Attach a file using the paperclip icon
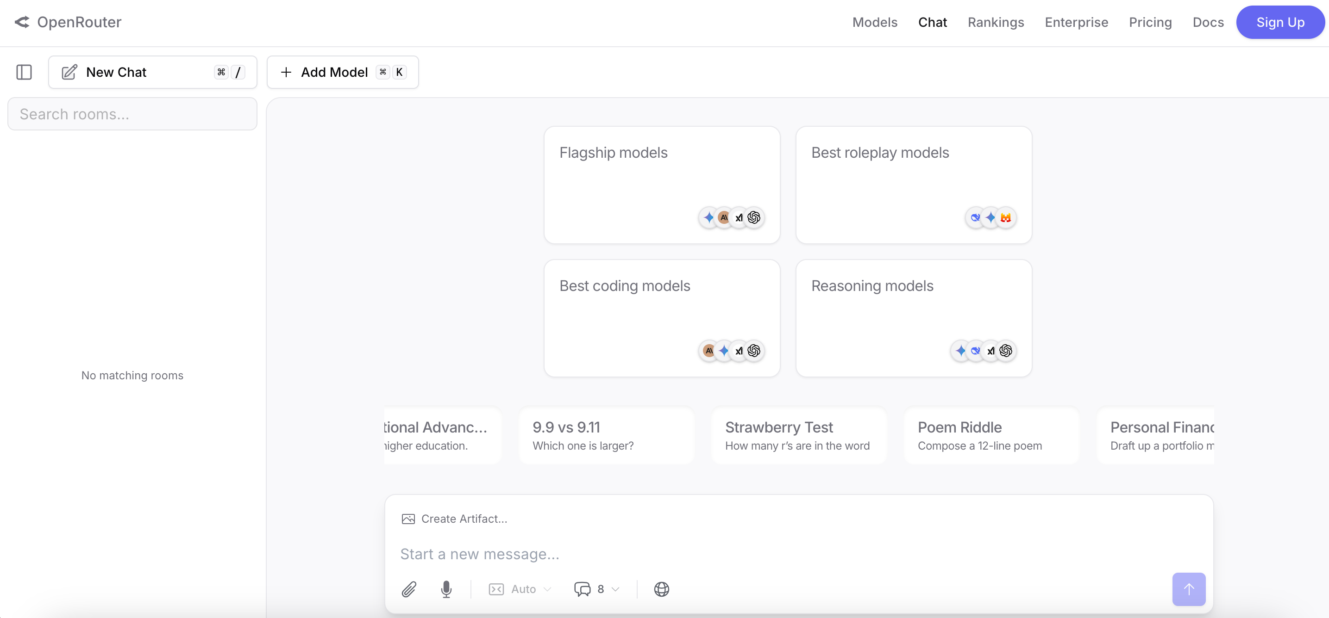Image resolution: width=1329 pixels, height=618 pixels. coord(409,588)
